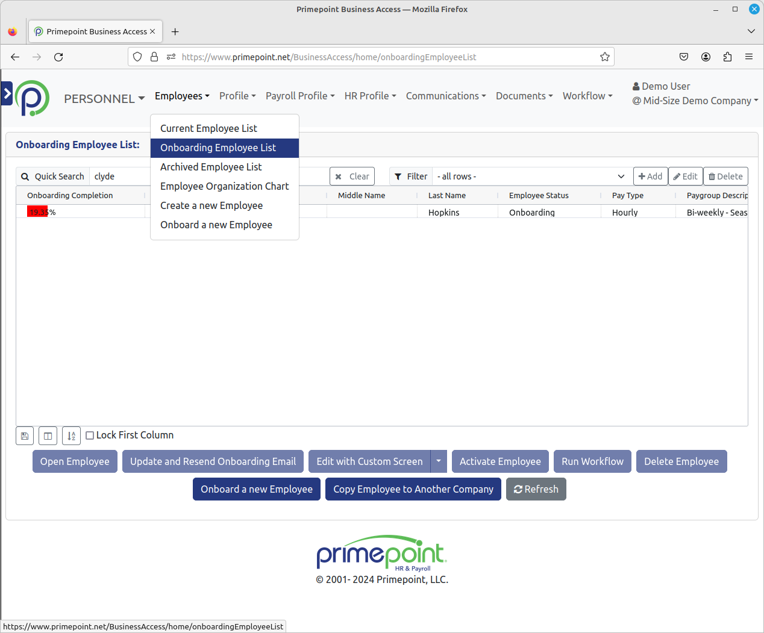Click the Quick Search magnifier icon
The height and width of the screenshot is (633, 764).
click(25, 176)
